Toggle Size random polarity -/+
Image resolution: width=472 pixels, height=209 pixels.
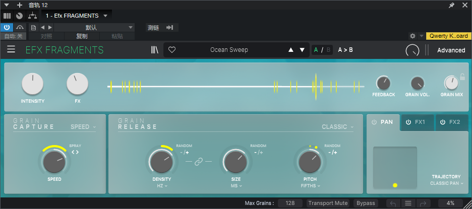point(258,153)
